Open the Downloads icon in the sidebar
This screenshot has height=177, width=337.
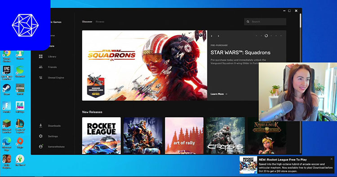pyautogui.click(x=40, y=126)
